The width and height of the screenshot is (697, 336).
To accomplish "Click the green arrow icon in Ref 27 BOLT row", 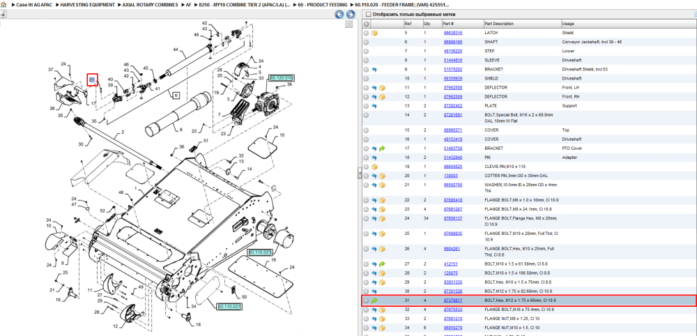I will tap(382, 264).
